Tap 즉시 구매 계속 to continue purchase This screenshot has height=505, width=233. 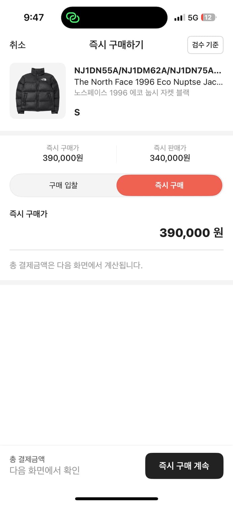[x=184, y=466]
